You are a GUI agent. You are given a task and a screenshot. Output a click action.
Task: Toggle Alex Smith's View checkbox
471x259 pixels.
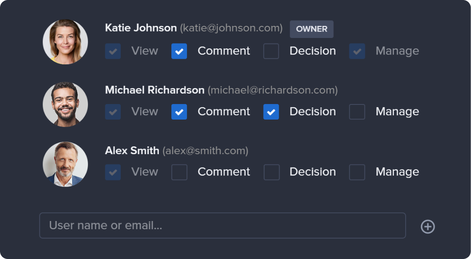(113, 172)
